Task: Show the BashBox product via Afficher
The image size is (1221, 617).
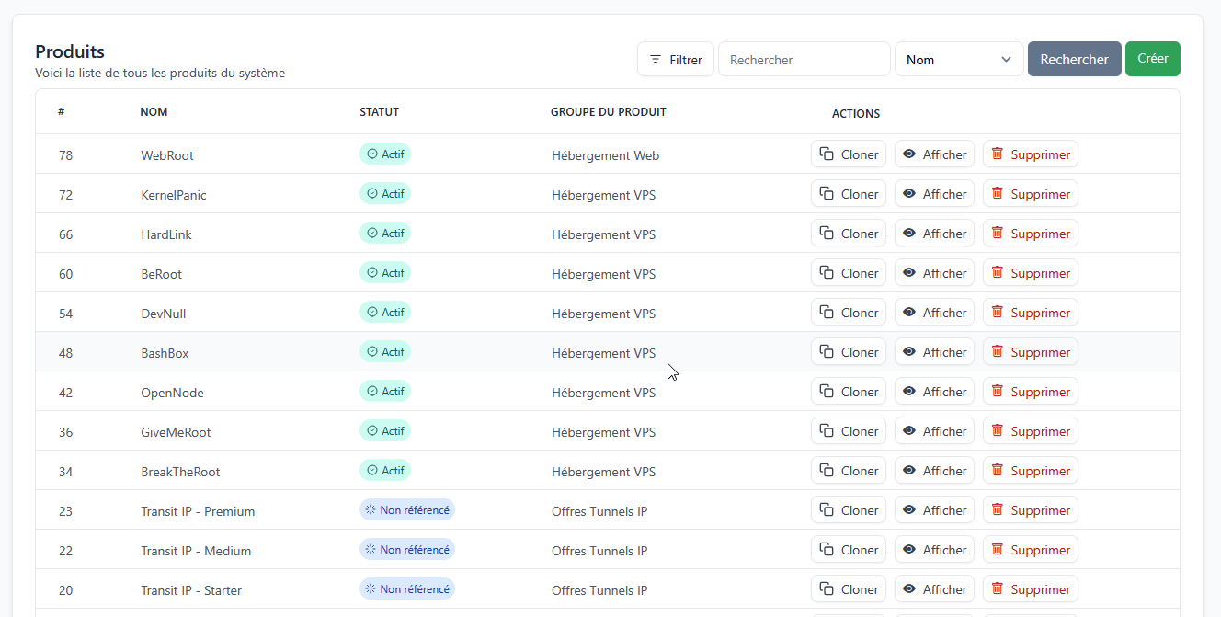Action: coord(934,352)
